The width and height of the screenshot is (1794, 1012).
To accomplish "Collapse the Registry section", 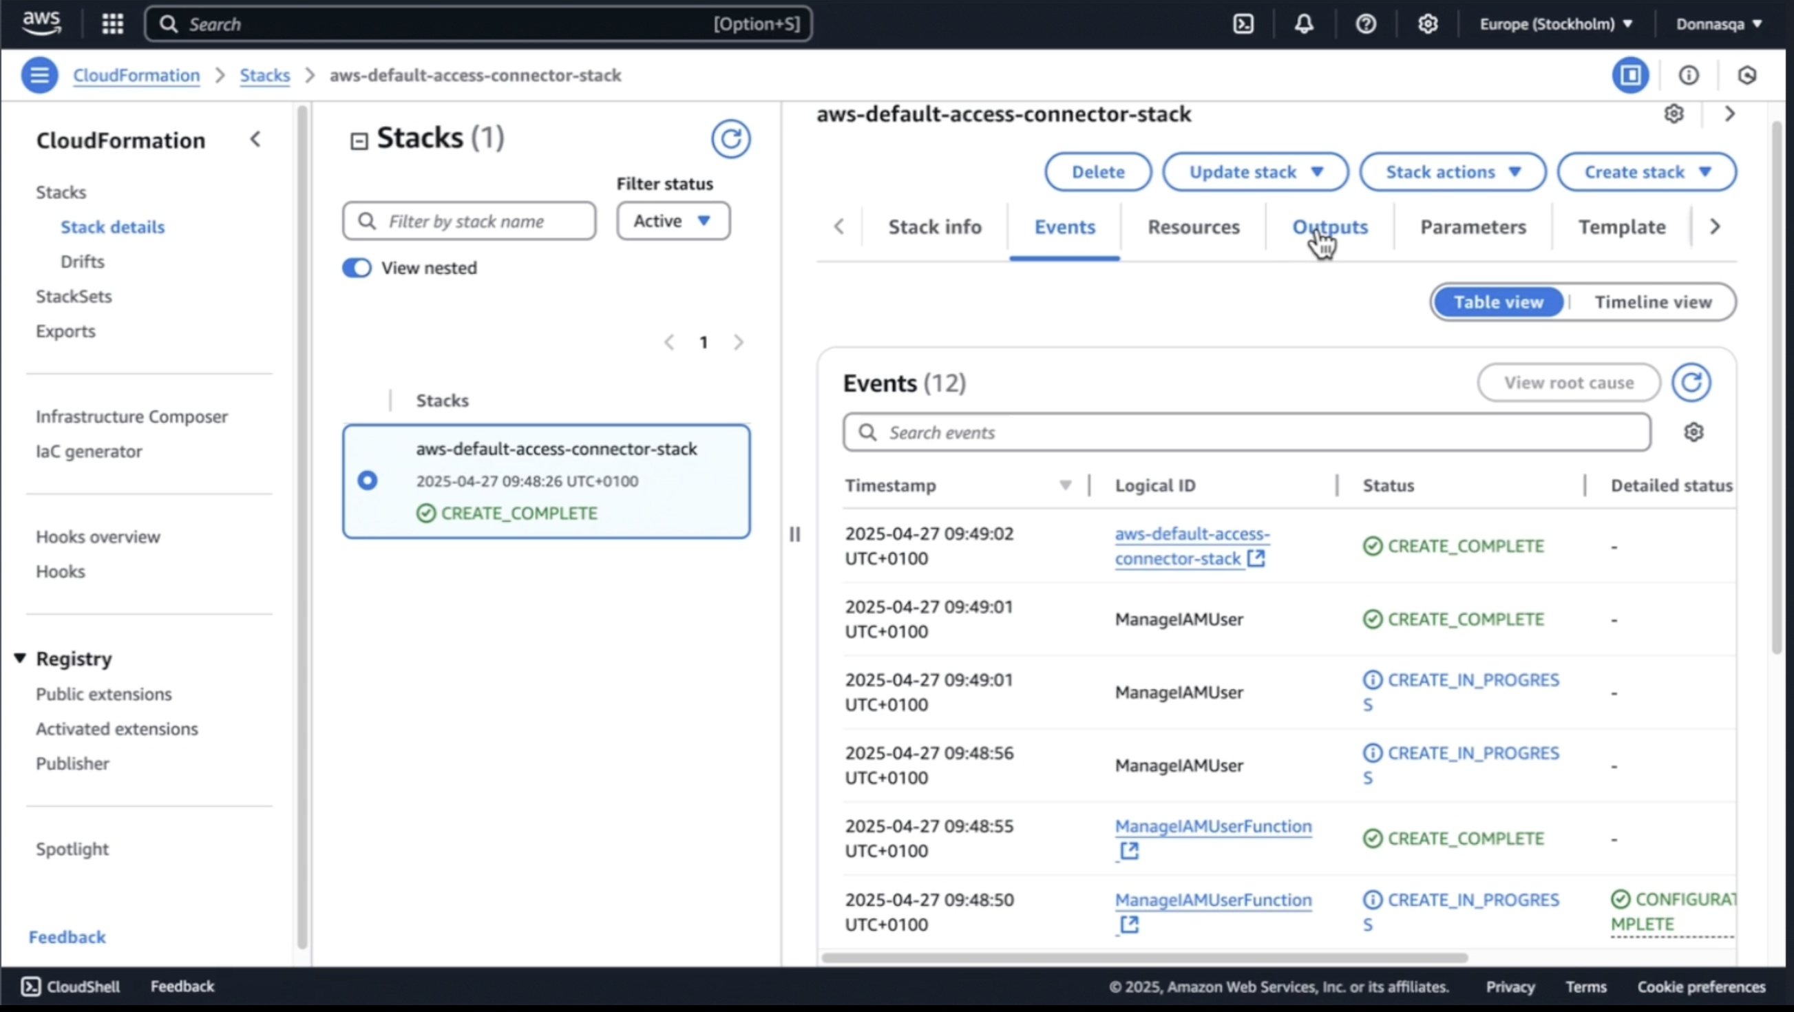I will click(x=20, y=658).
